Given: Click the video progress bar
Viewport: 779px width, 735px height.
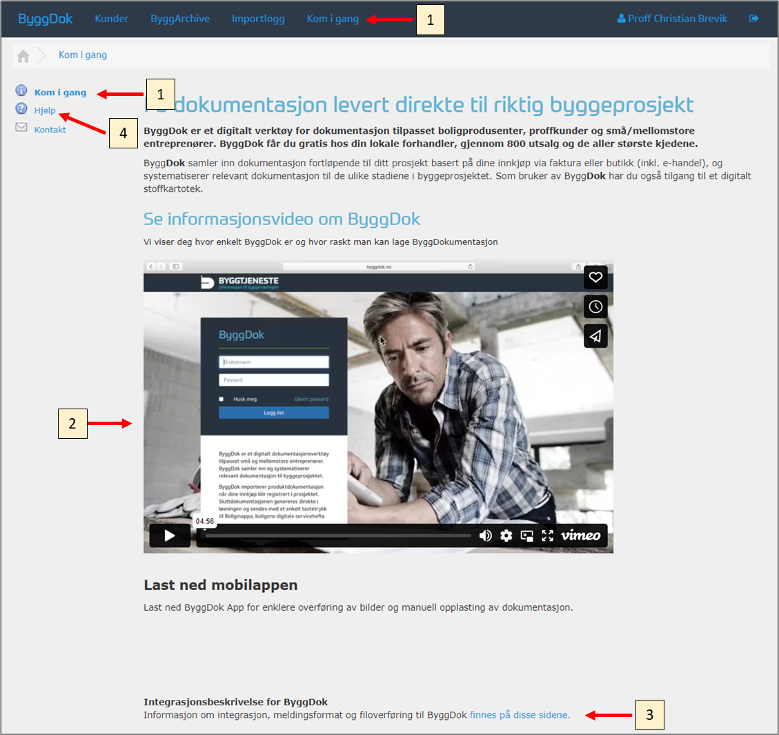Looking at the screenshot, I should (x=338, y=536).
